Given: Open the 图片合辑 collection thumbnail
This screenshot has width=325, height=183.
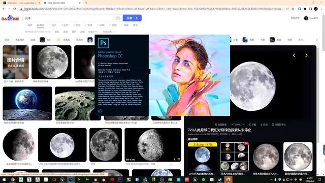Looking at the screenshot, I should pyautogui.click(x=16, y=62).
